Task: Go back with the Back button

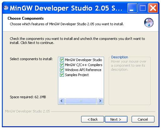Action: 92,119
